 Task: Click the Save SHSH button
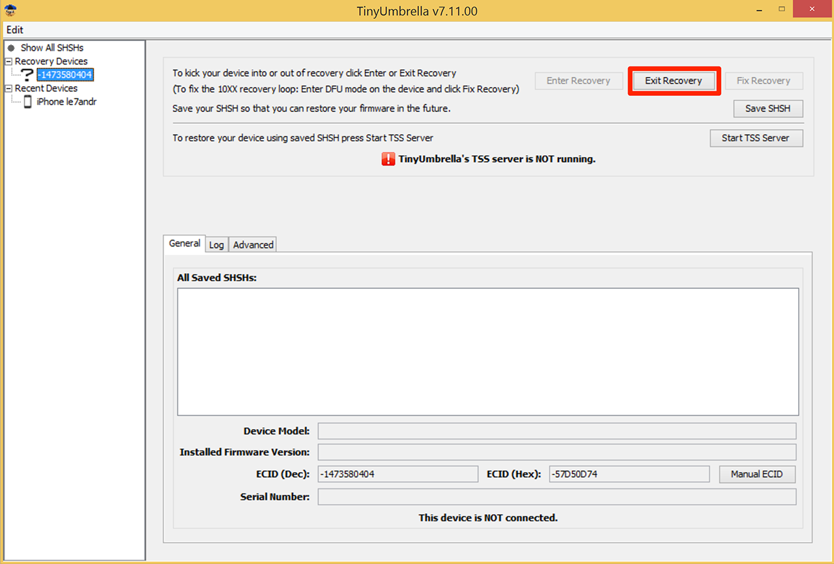tap(768, 108)
